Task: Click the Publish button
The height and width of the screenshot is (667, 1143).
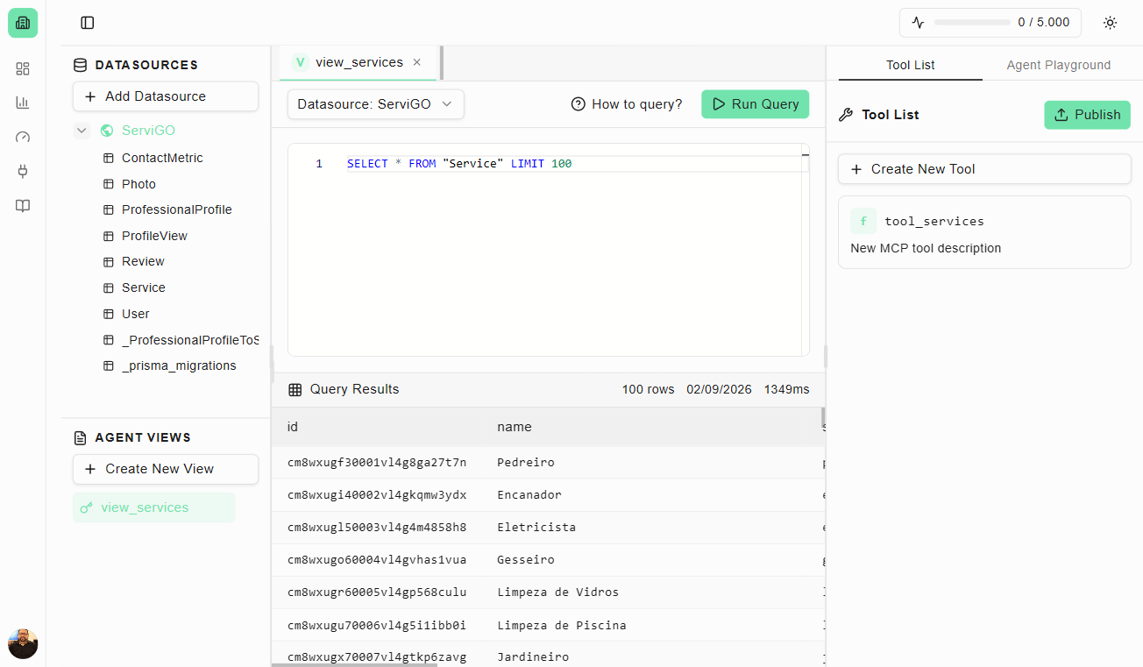Action: click(1087, 115)
